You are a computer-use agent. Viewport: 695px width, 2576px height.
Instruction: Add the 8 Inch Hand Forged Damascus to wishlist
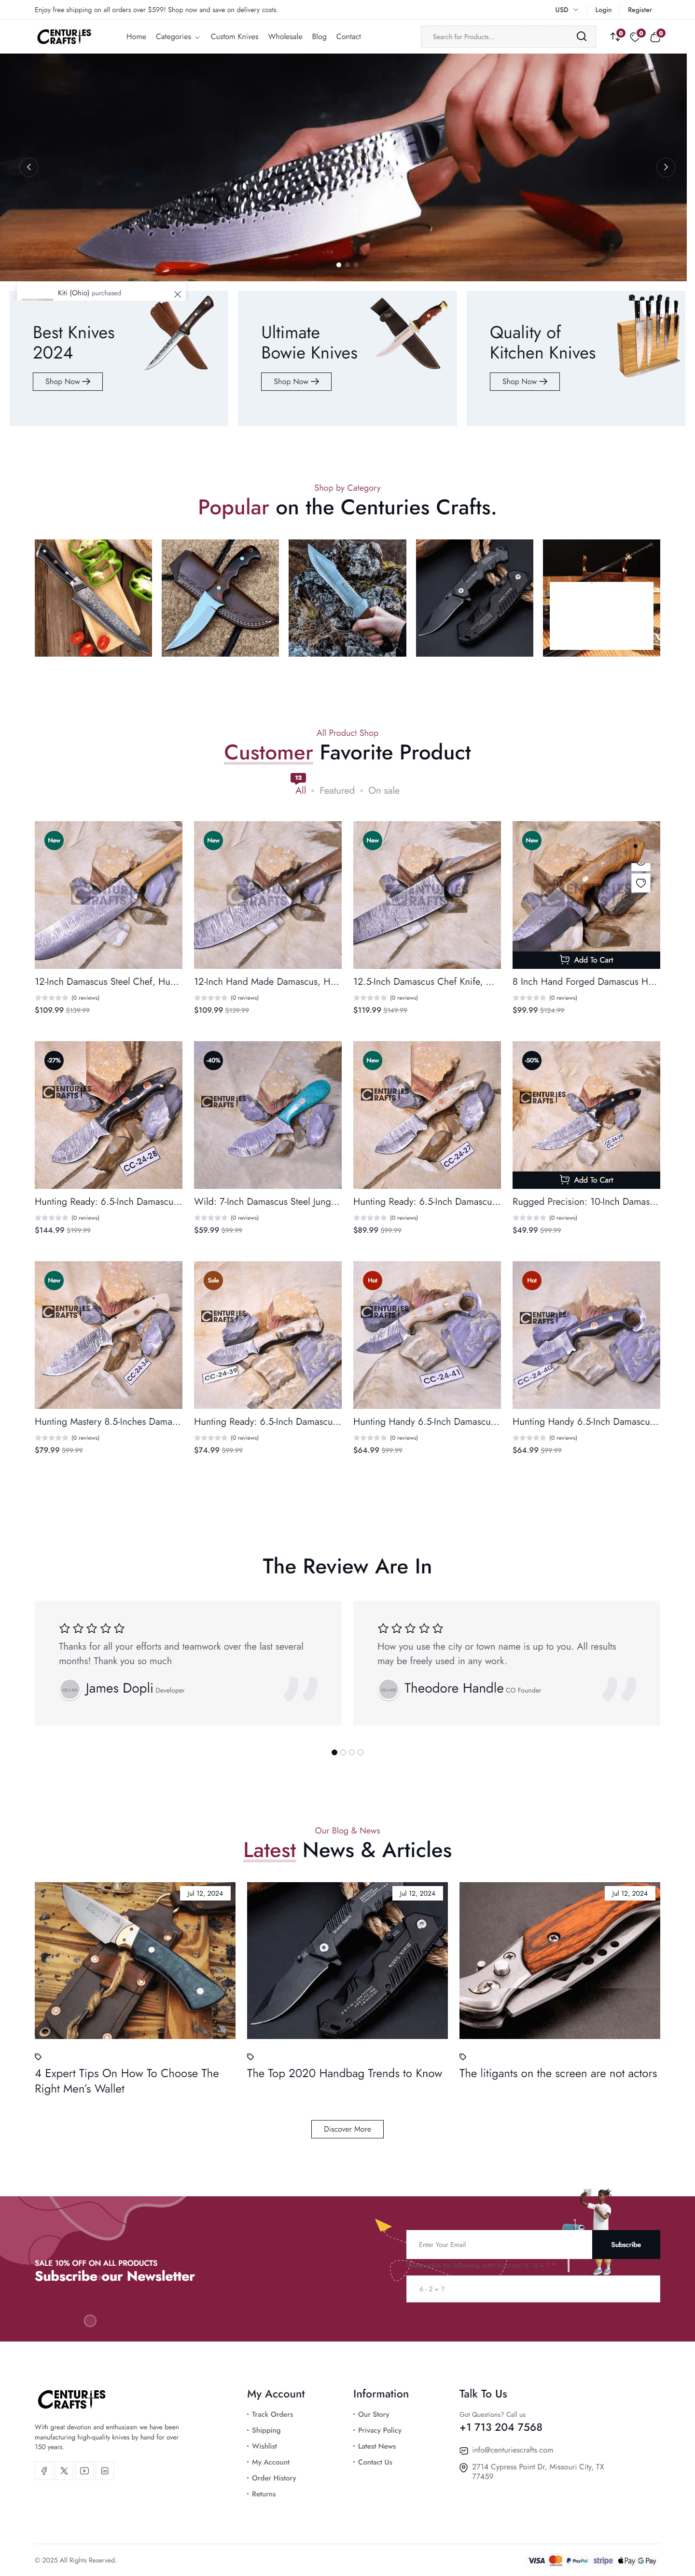tap(641, 883)
